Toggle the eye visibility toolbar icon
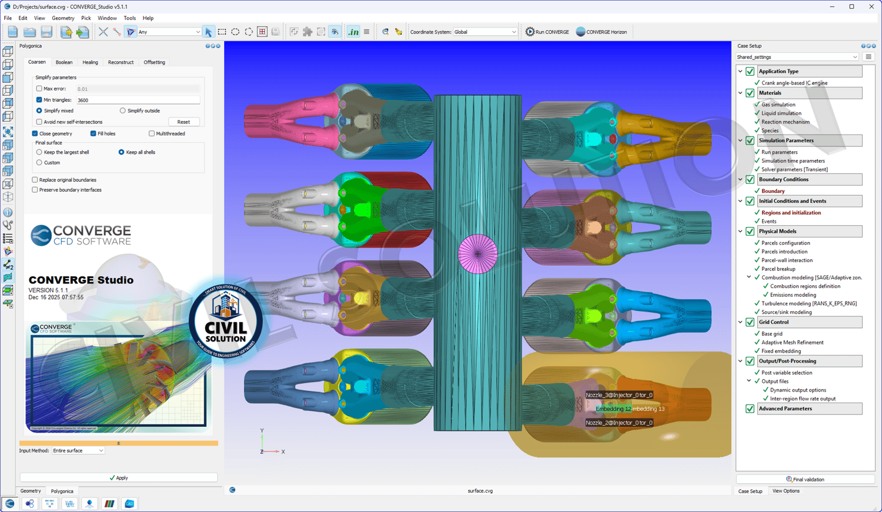The image size is (882, 512). 335,32
